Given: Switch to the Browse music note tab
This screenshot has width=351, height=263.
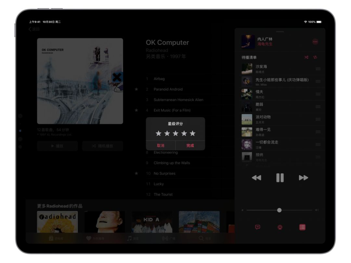Looking at the screenshot, I should 133,238.
